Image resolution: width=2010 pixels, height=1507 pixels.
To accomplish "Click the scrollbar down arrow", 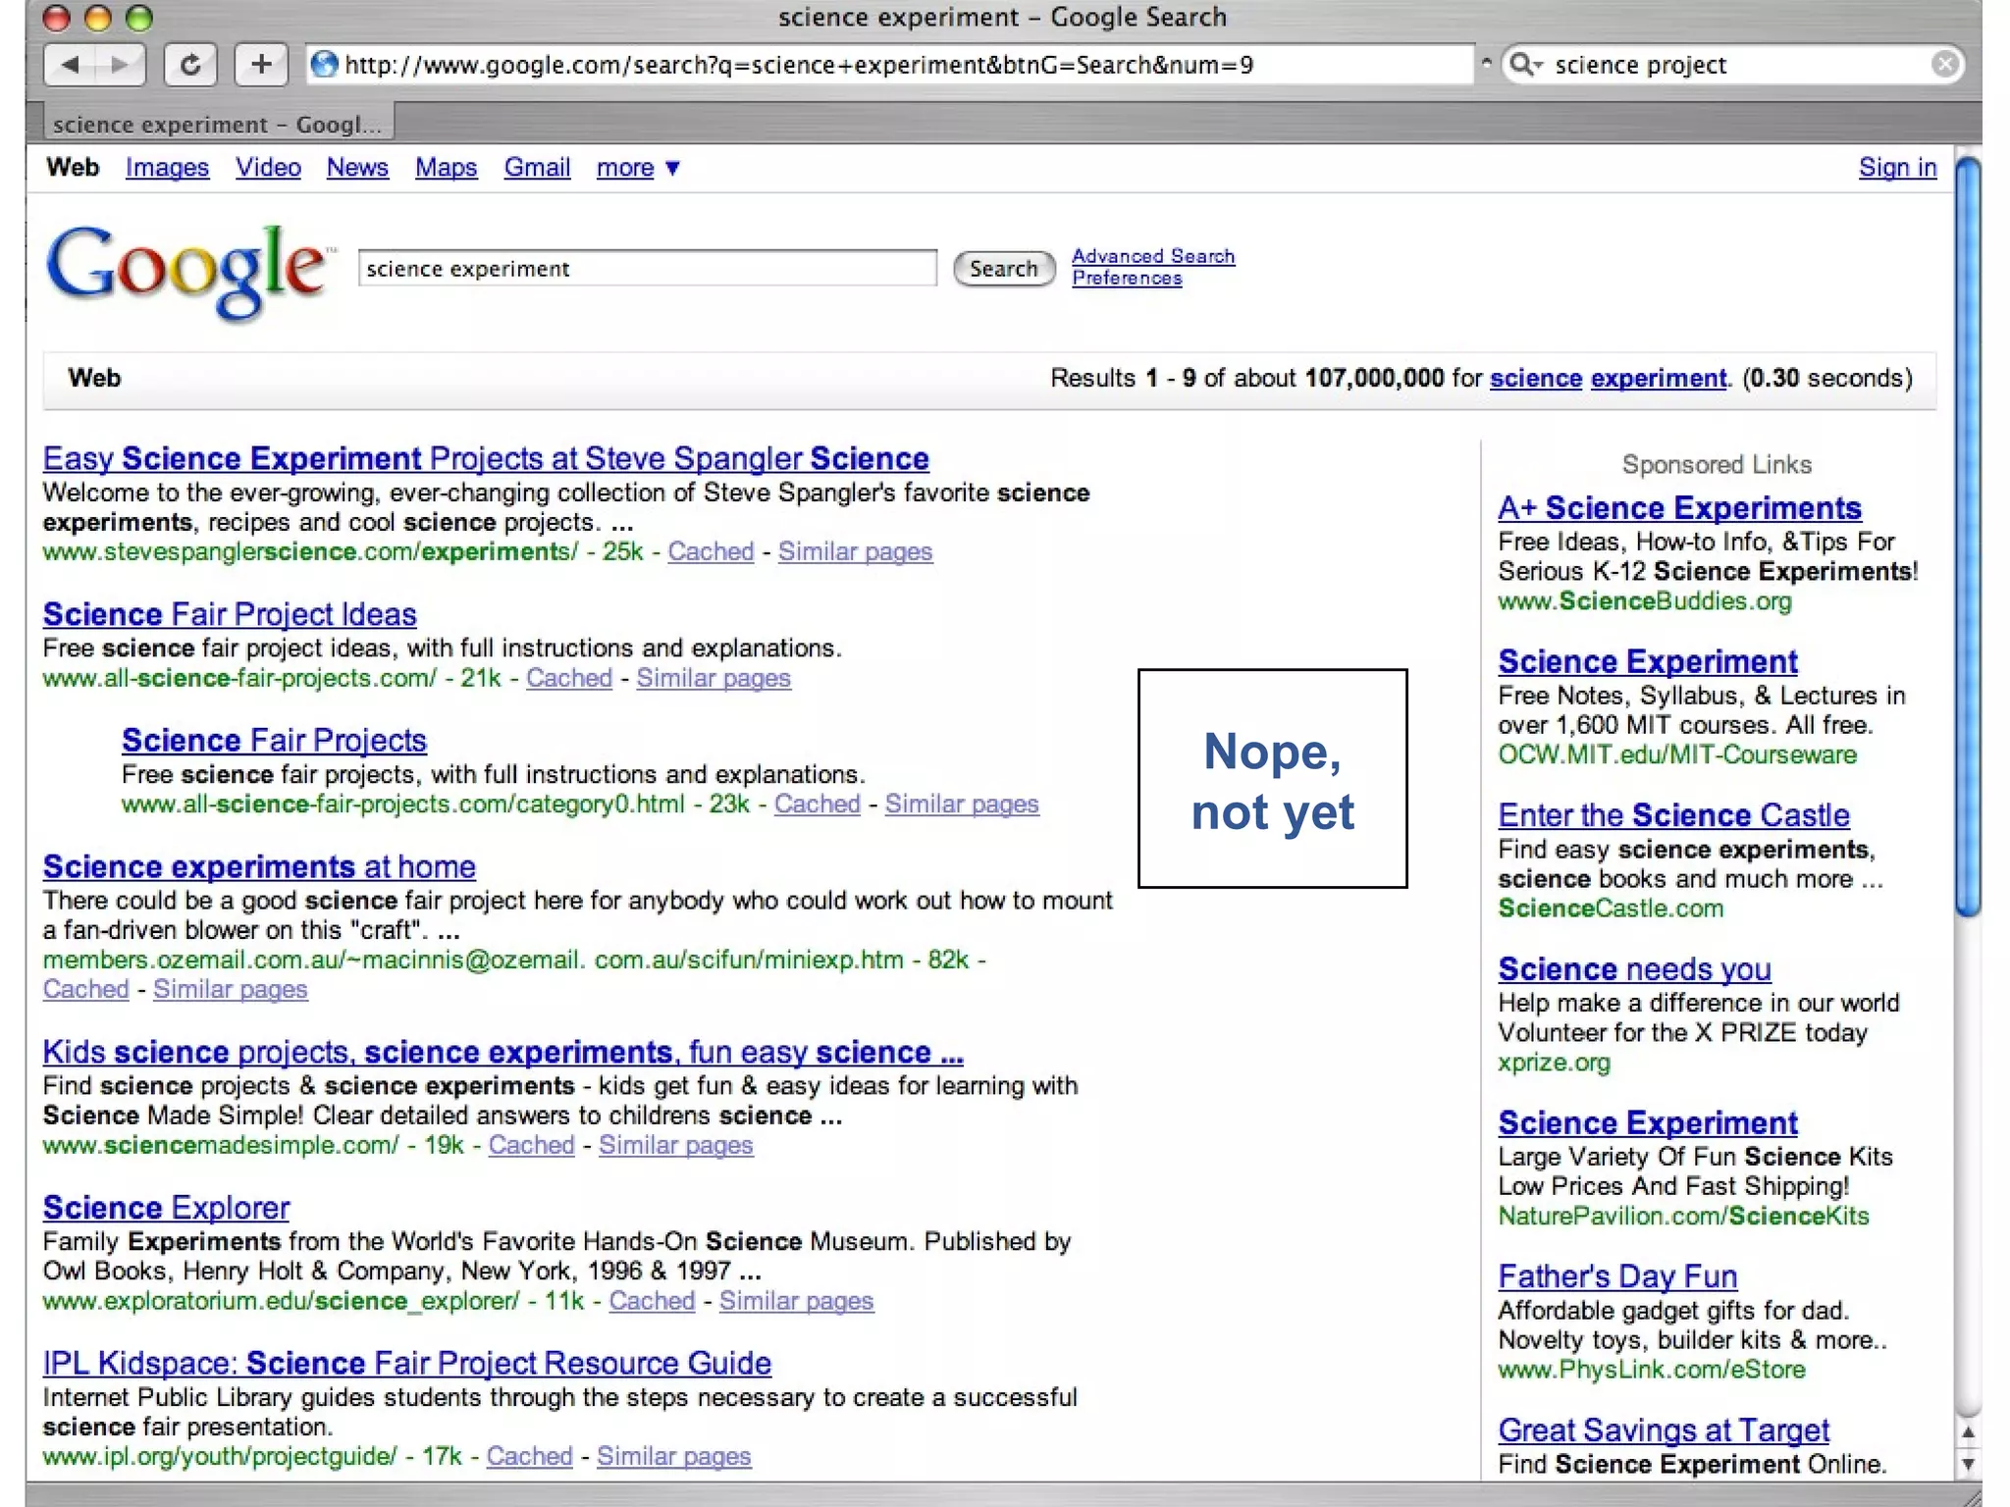I will pyautogui.click(x=1967, y=1464).
